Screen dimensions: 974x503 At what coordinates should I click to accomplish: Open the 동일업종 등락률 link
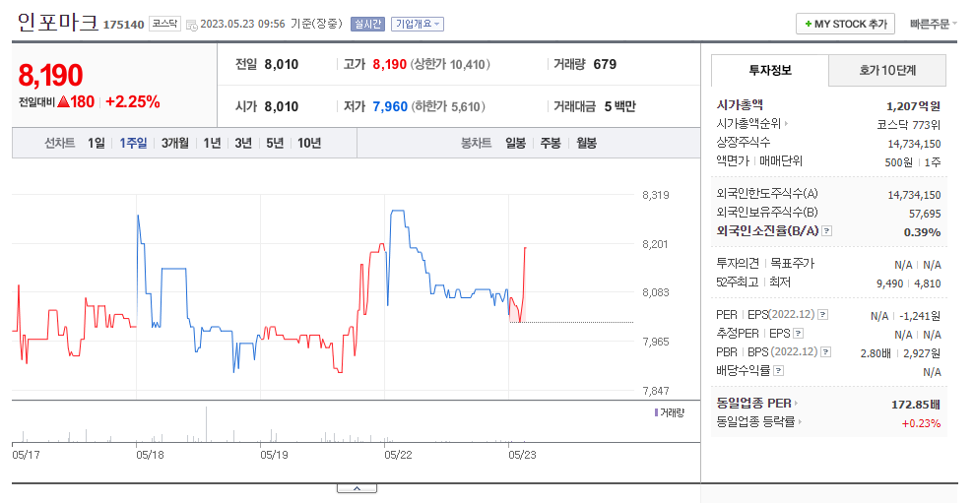tap(758, 421)
